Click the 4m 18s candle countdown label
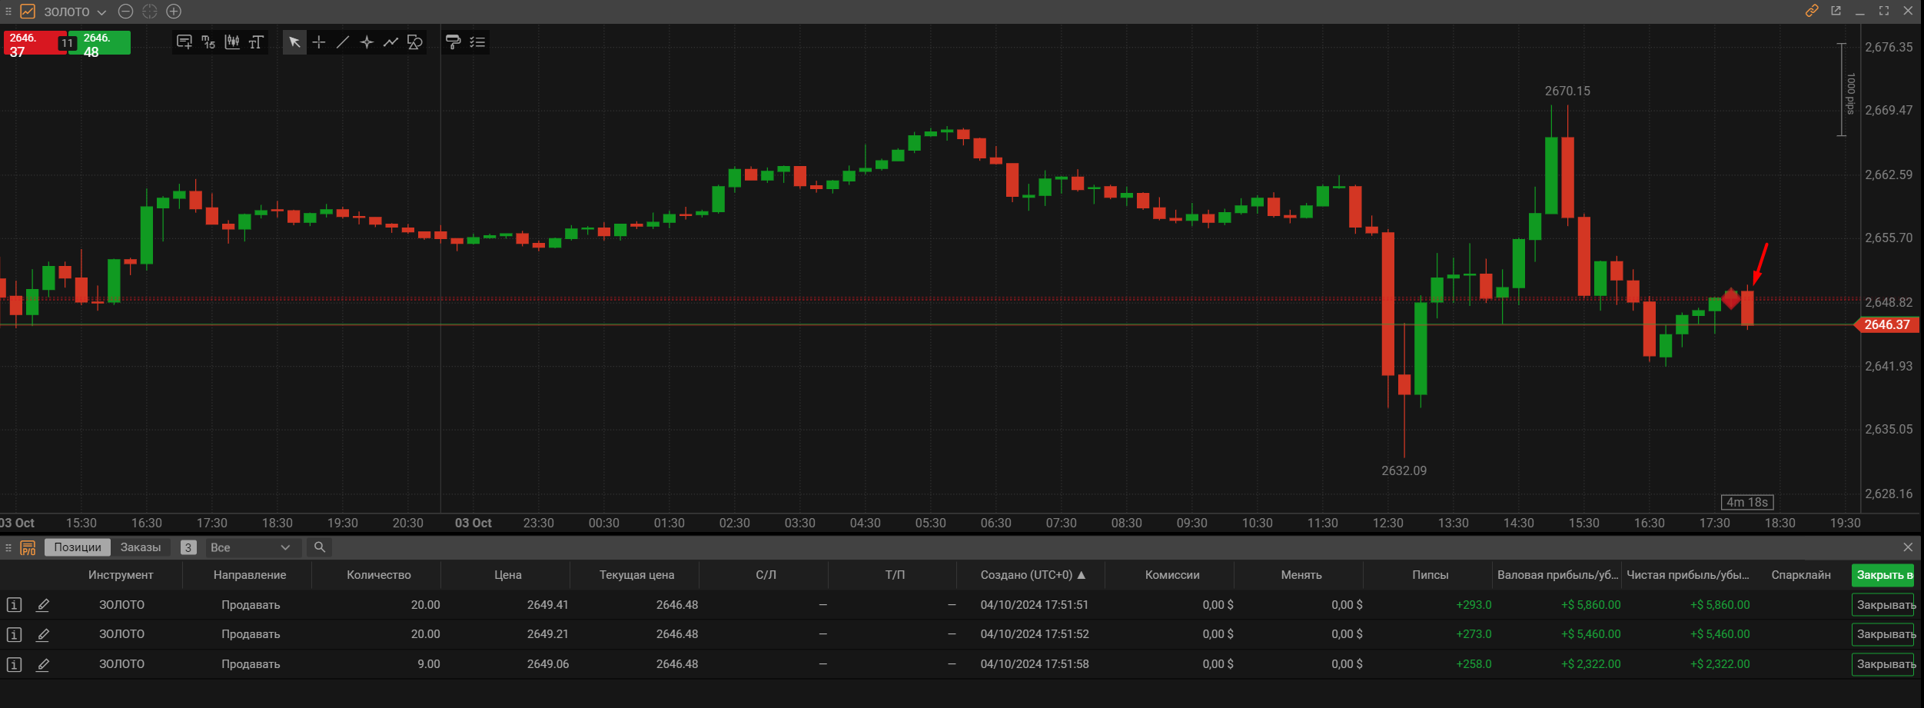1924x708 pixels. click(x=1747, y=502)
